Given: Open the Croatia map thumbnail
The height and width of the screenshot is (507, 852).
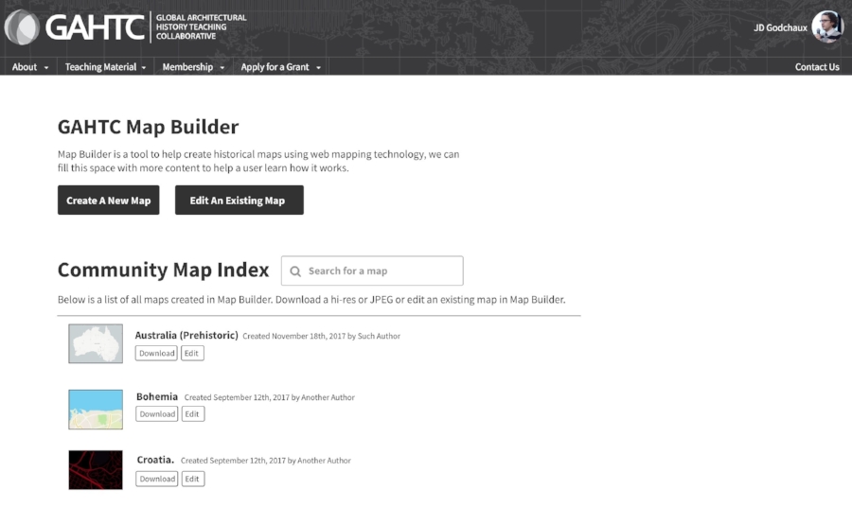Looking at the screenshot, I should coord(96,470).
